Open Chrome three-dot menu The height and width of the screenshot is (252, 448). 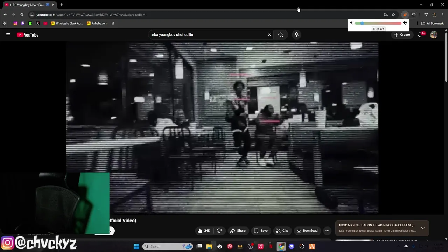443,15
